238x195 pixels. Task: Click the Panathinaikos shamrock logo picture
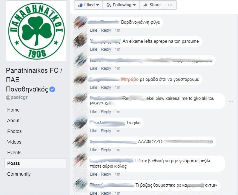pos(36,31)
